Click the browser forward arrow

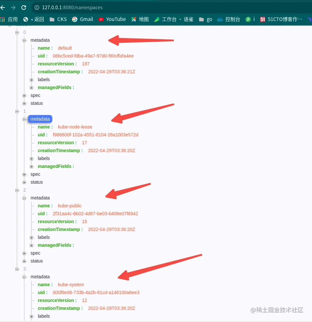(13, 8)
